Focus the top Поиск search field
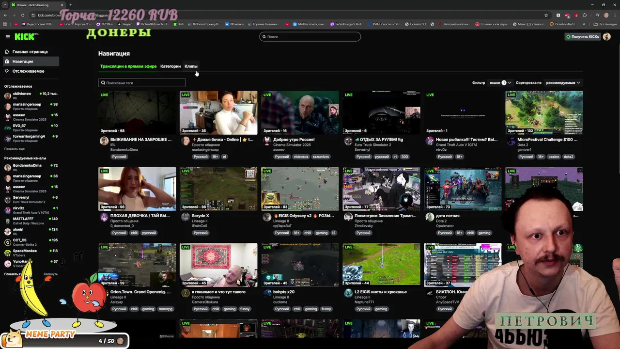 coord(310,37)
